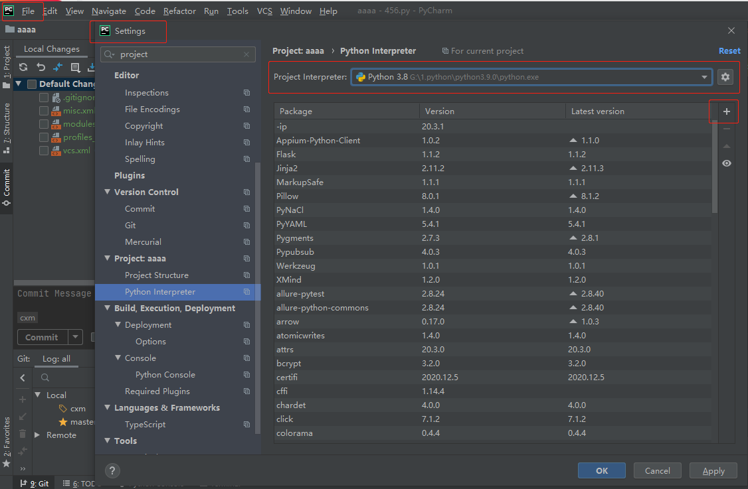Click the delete branch trash icon

(23, 433)
